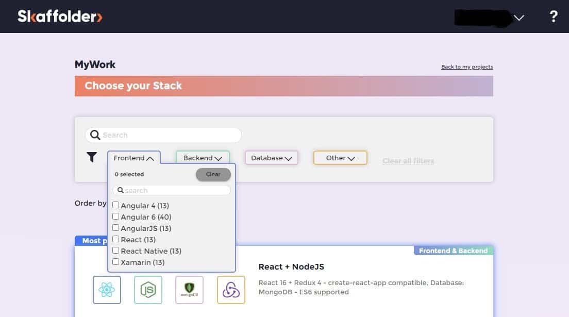Image resolution: width=569 pixels, height=317 pixels.
Task: Check the Angular 4 checkbox
Action: (x=116, y=205)
